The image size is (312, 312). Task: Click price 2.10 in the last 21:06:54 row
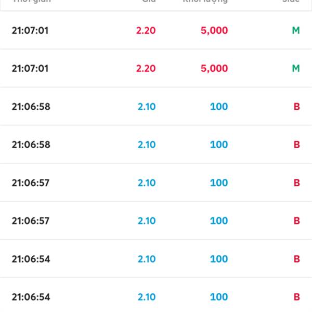[x=147, y=297]
